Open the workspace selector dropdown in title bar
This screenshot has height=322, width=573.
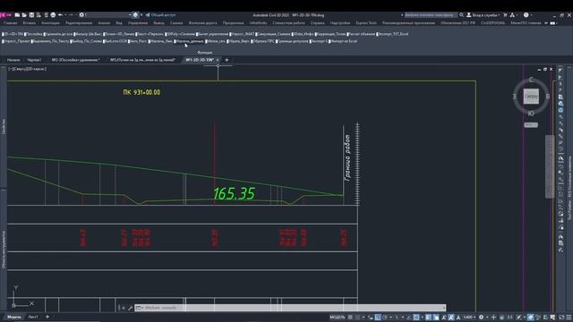(106, 15)
